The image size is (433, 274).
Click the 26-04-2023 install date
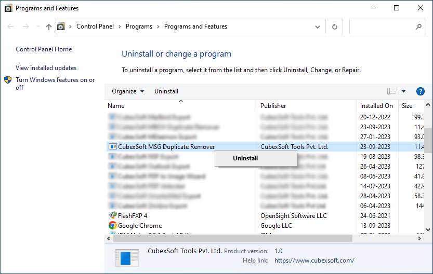pyautogui.click(x=375, y=167)
